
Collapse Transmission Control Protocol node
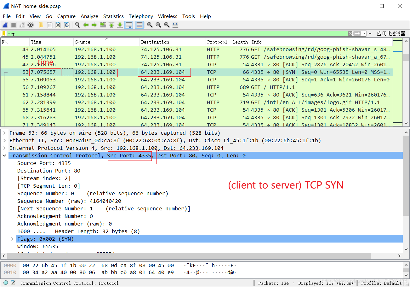pyautogui.click(x=4, y=155)
